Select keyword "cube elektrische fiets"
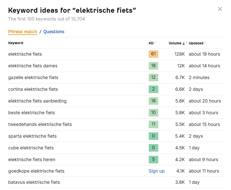The width and height of the screenshot is (231, 190). click(x=31, y=148)
